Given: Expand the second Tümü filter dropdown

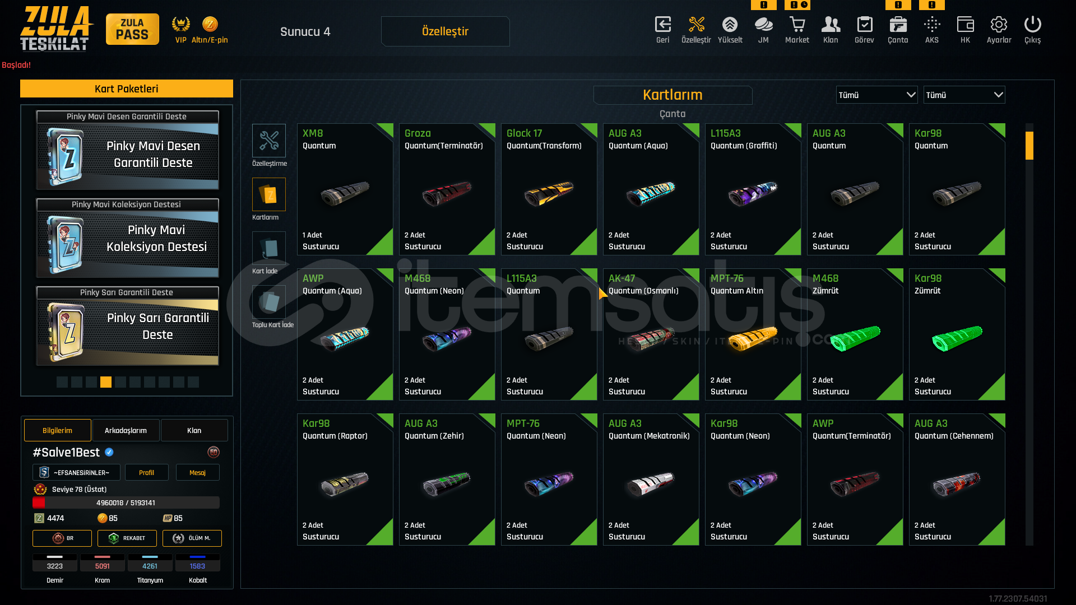Looking at the screenshot, I should 964,95.
